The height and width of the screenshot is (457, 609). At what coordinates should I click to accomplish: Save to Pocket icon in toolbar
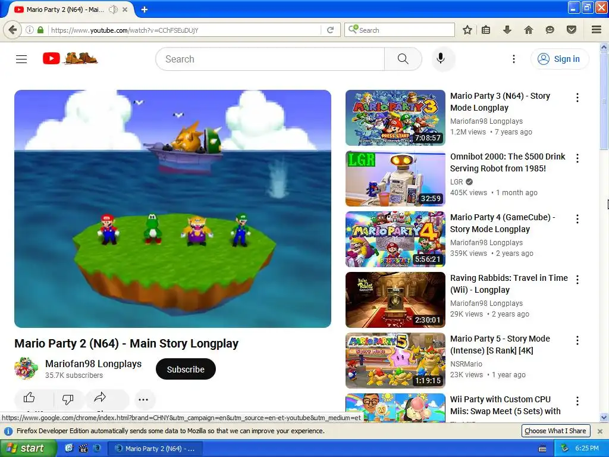pyautogui.click(x=572, y=30)
